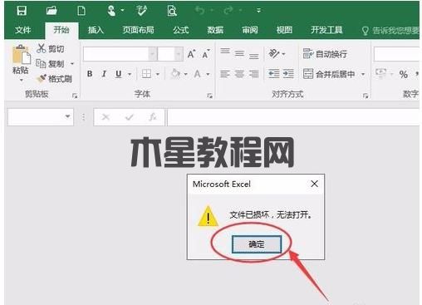Switch to the 开始 tab
Image resolution: width=422 pixels, height=305 pixels.
coord(61,30)
